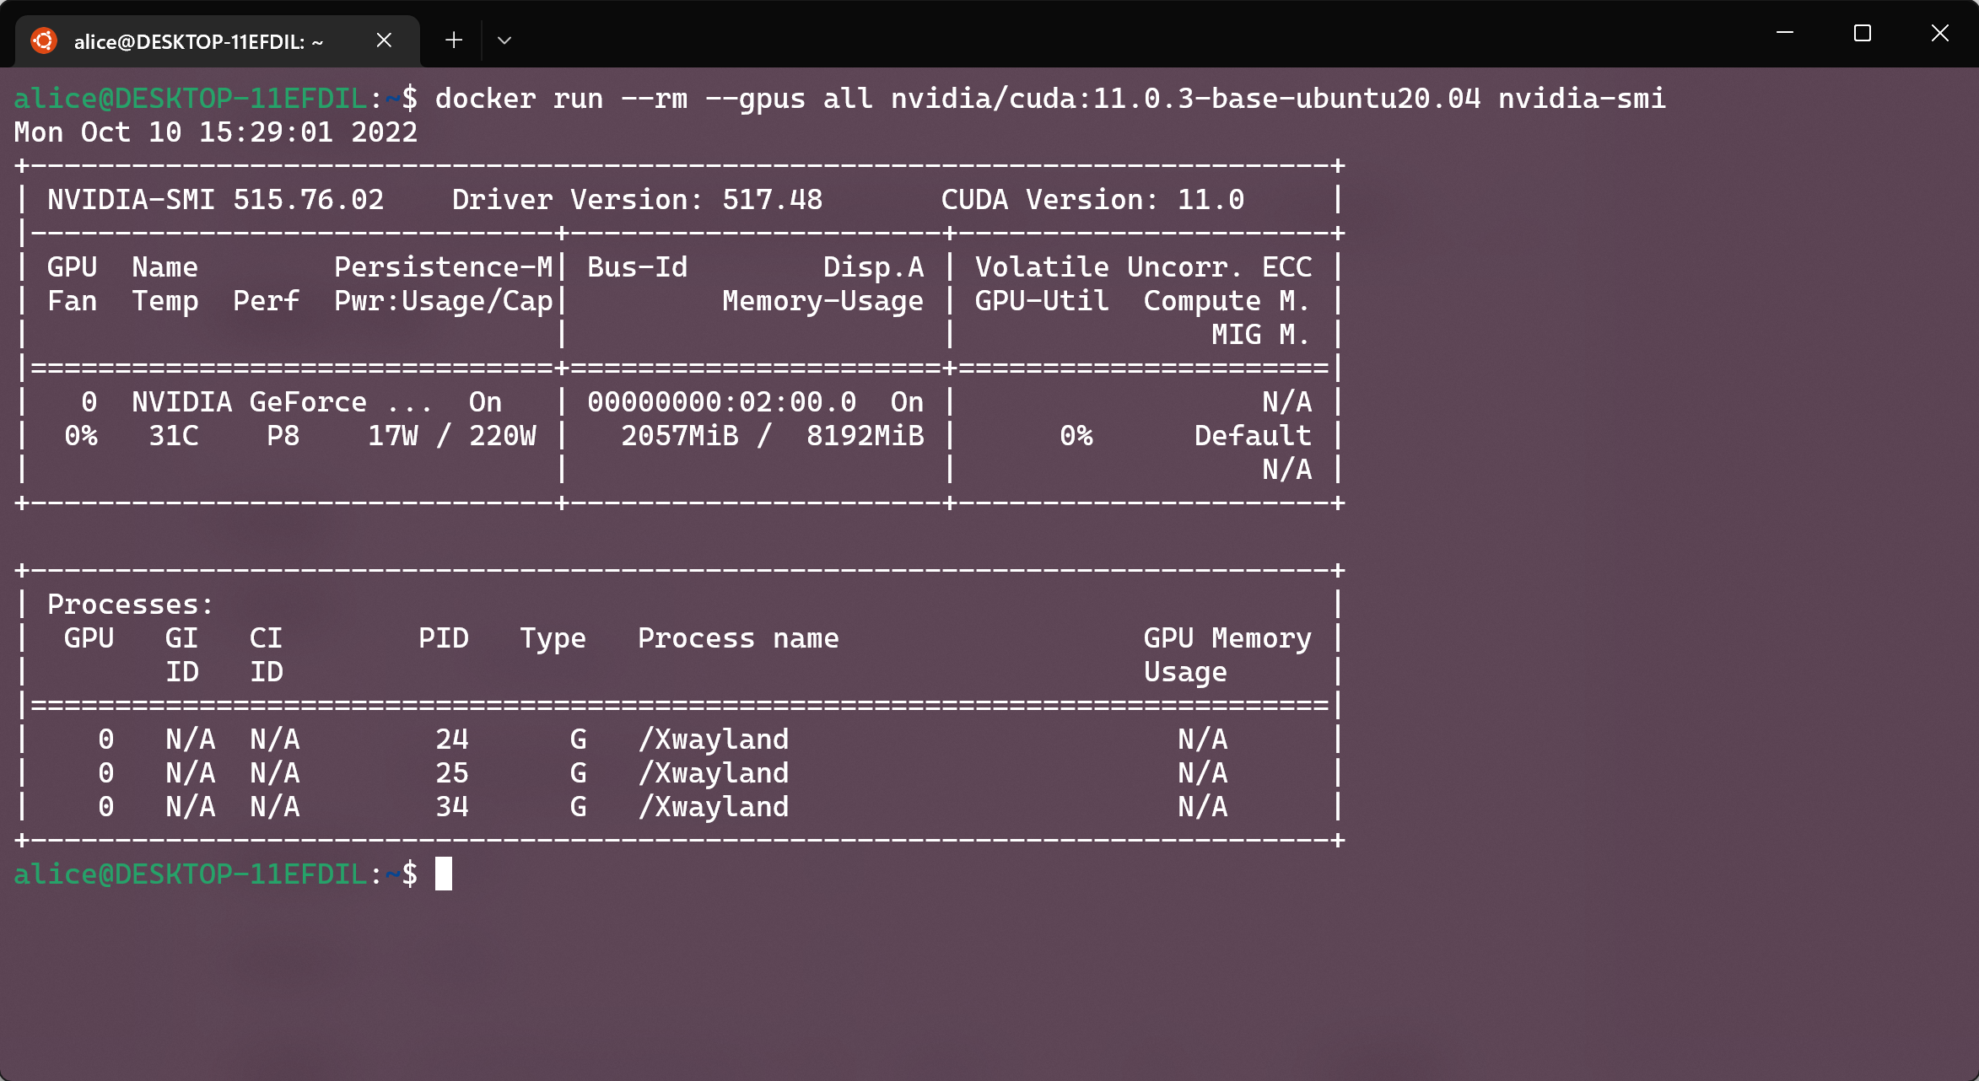The height and width of the screenshot is (1081, 1979).
Task: Select the alice@DESKTOP-11EFDIL: ~ tab
Action: pos(198,40)
